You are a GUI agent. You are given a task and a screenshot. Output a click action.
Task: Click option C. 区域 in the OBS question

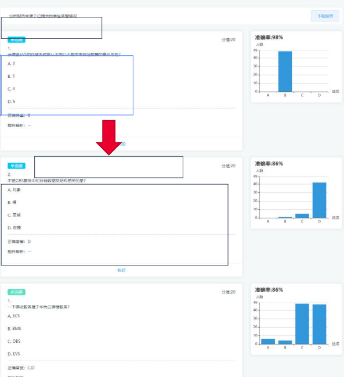point(14,215)
